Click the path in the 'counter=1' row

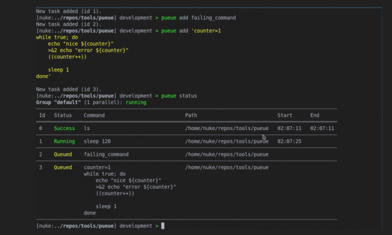click(227, 167)
